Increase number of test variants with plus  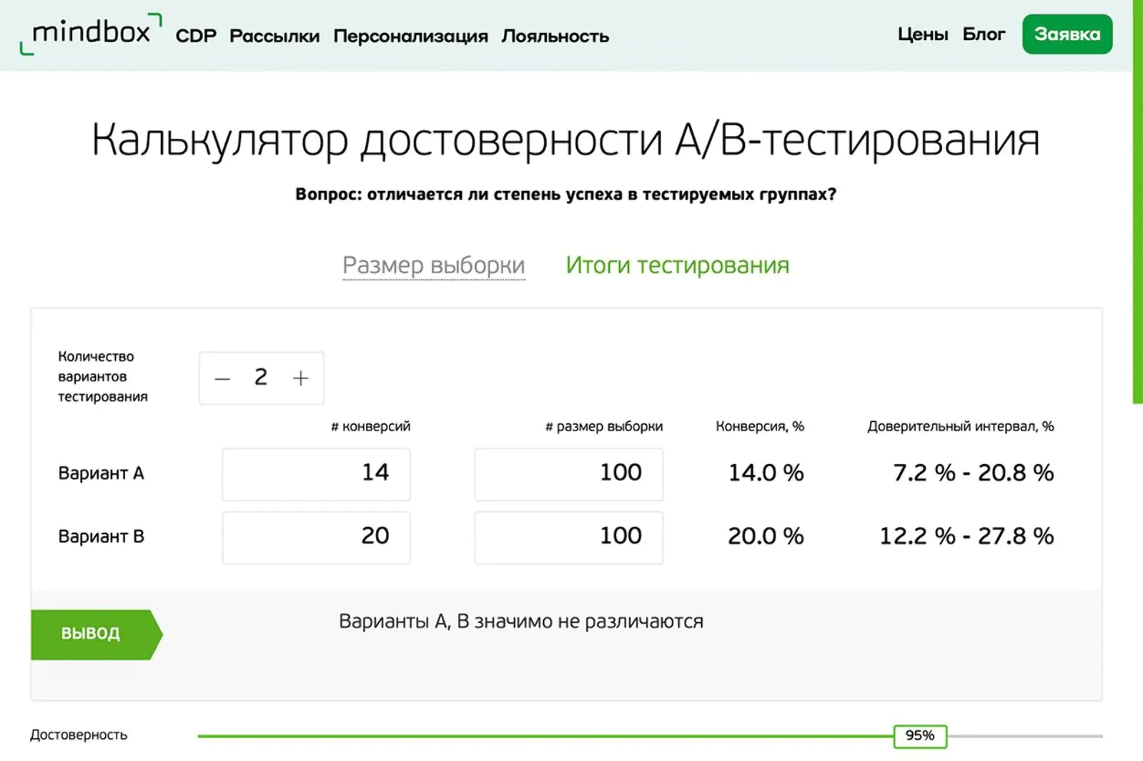[x=301, y=378]
